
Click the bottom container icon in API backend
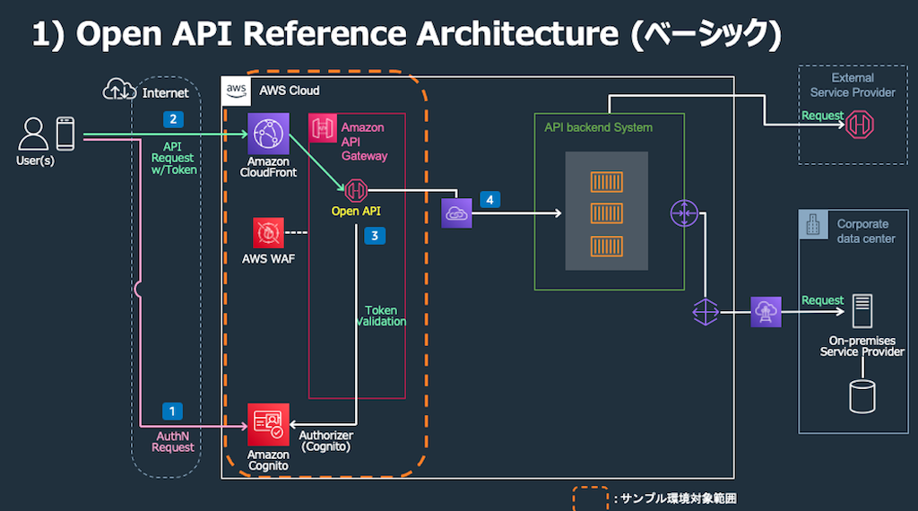[607, 247]
